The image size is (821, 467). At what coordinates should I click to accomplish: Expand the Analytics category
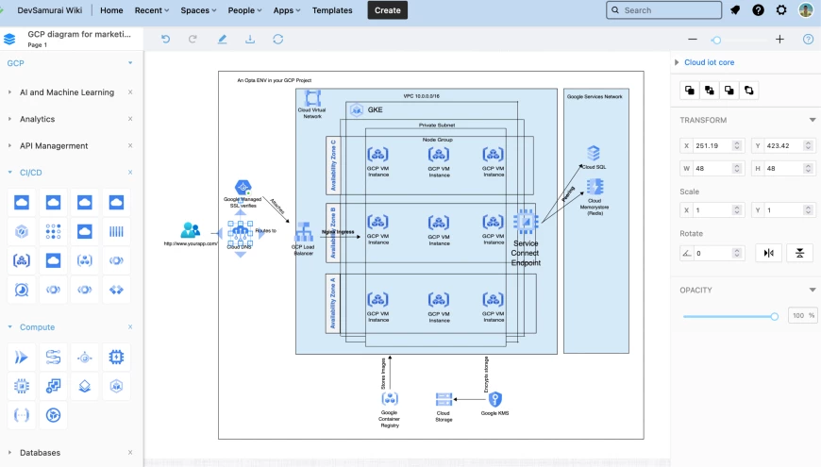pyautogui.click(x=10, y=119)
